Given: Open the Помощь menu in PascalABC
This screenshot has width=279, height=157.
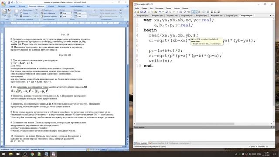Looking at the screenshot, I should click(x=185, y=8).
